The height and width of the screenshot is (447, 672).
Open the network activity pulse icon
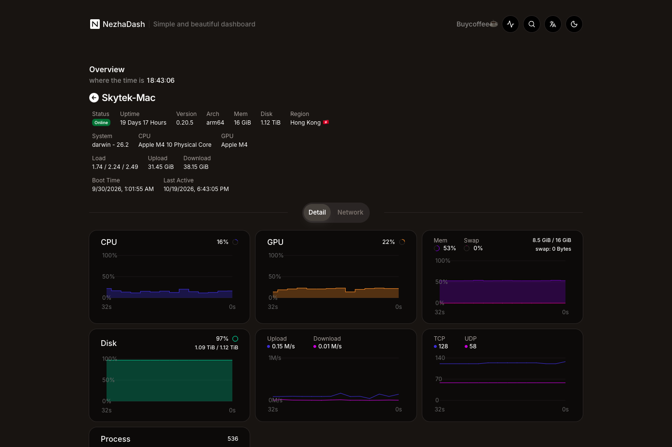point(511,24)
